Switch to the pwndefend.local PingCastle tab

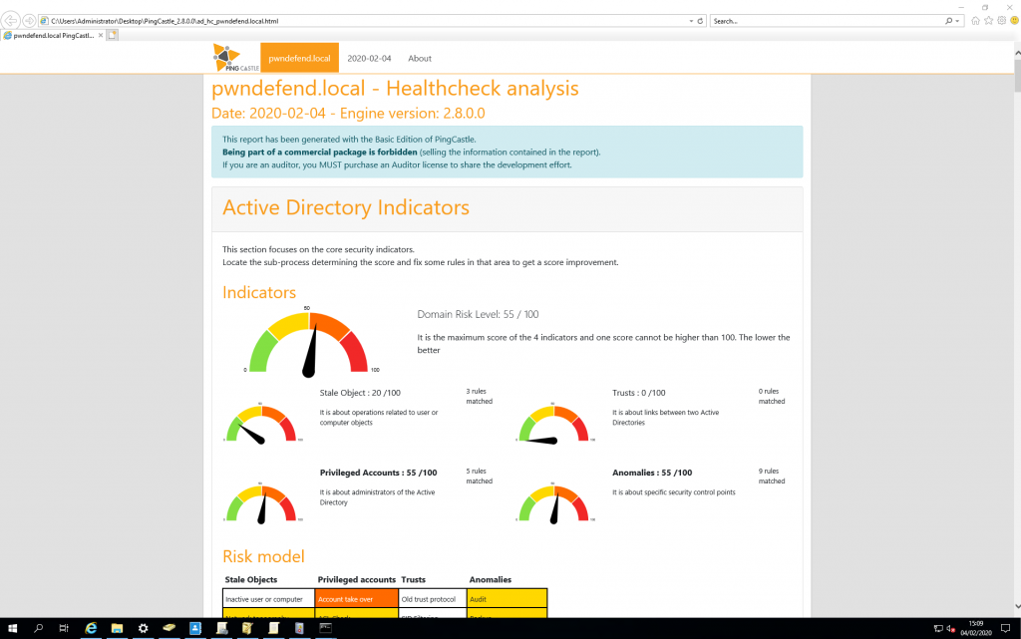pos(55,34)
